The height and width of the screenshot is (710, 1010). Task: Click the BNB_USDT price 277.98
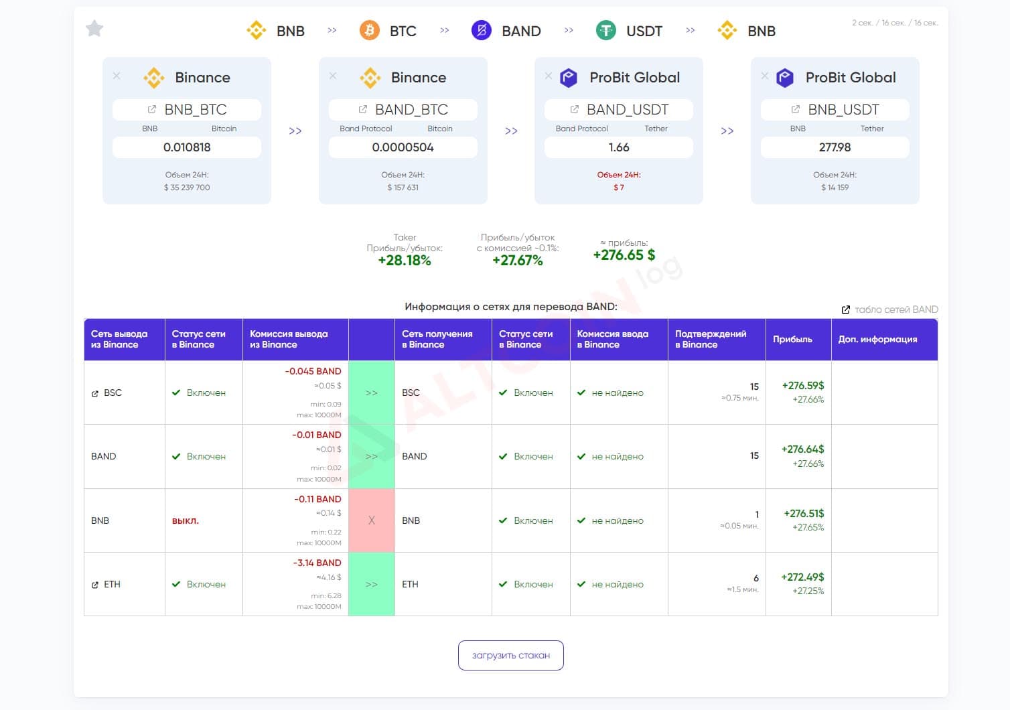click(835, 147)
